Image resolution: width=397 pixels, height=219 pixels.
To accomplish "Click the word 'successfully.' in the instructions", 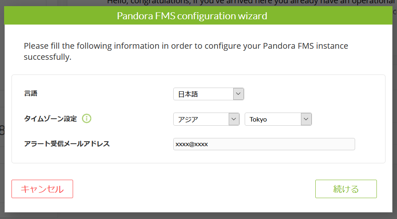I will (x=48, y=57).
